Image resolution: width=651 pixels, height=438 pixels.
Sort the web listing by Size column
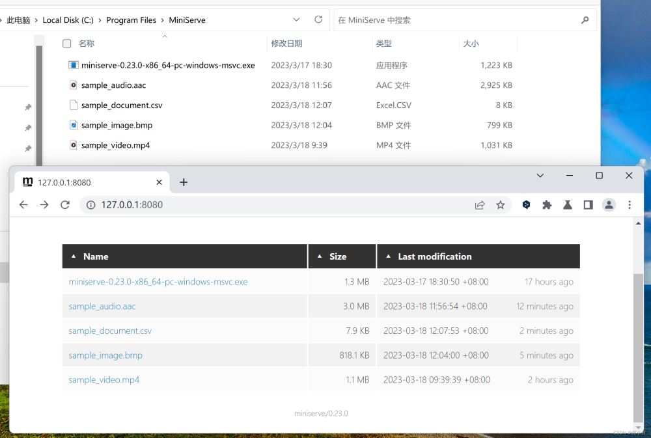click(x=338, y=256)
